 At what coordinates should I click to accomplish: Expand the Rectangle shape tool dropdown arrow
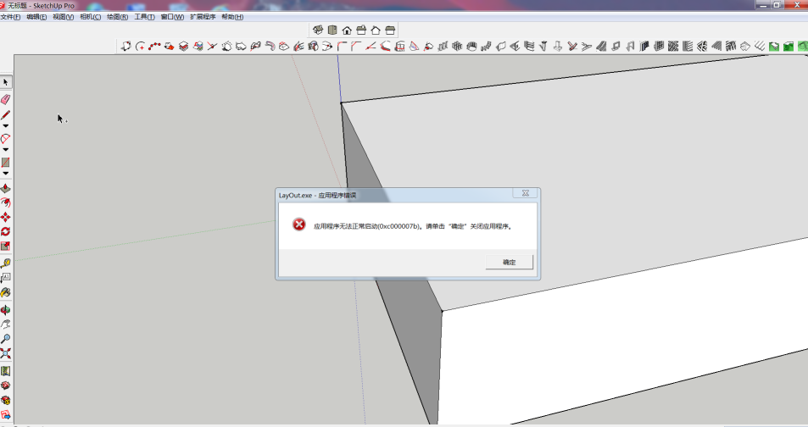point(6,174)
